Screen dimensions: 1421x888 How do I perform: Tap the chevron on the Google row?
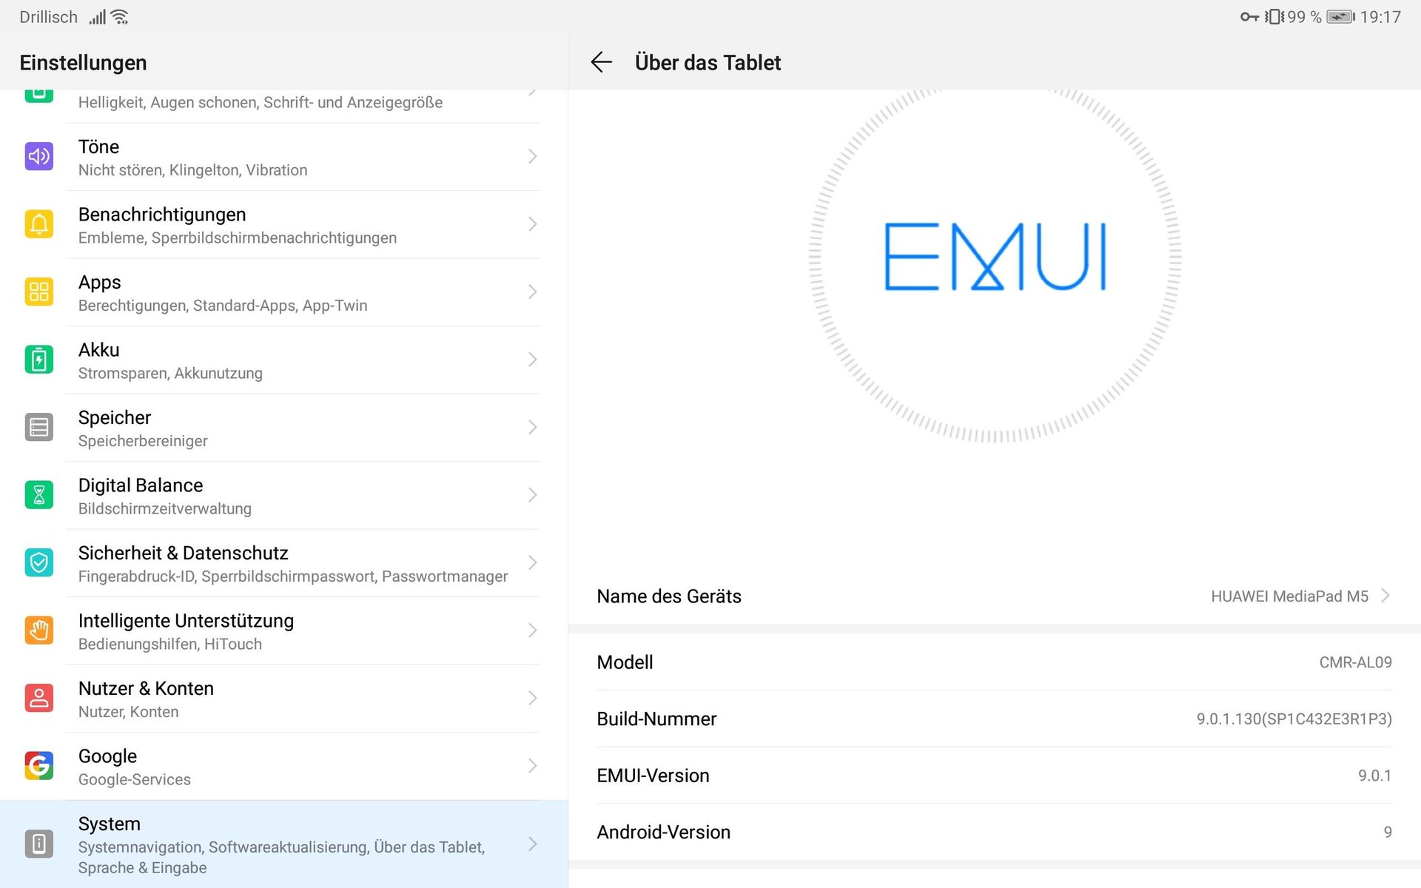[x=532, y=766]
